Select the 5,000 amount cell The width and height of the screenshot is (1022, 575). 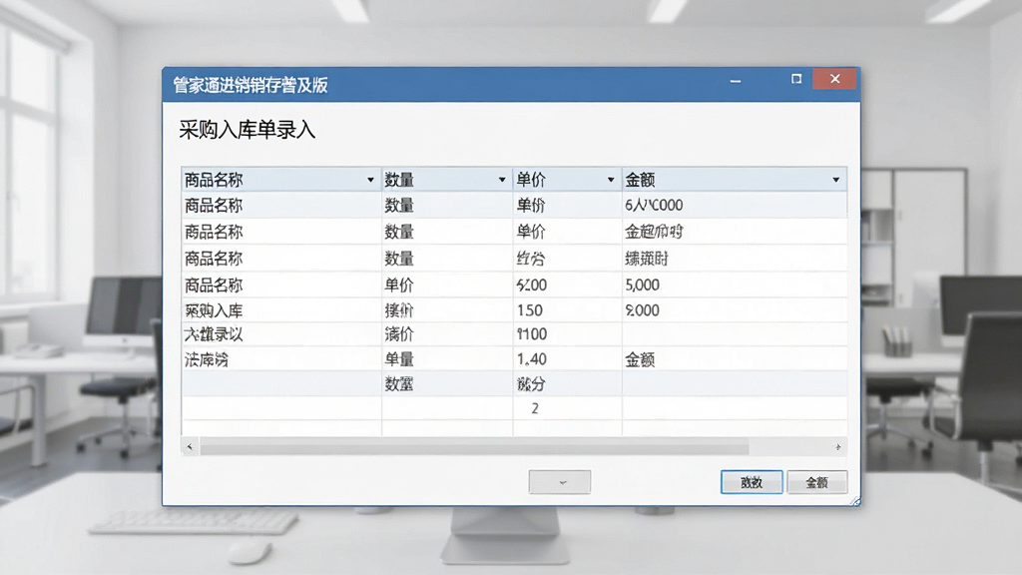735,285
